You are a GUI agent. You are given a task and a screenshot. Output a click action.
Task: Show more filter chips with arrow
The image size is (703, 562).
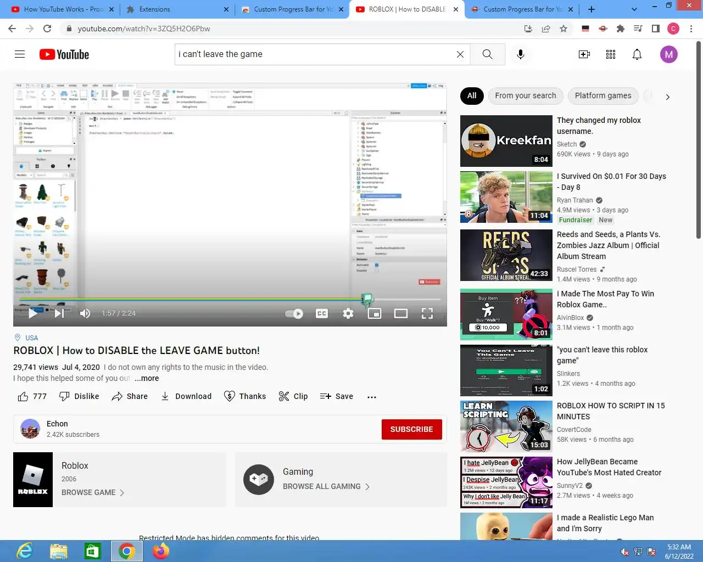click(667, 97)
